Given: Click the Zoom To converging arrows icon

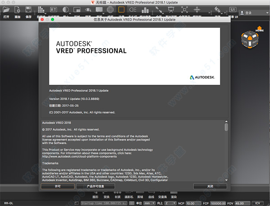Looking at the screenshot, I should tap(197, 9).
